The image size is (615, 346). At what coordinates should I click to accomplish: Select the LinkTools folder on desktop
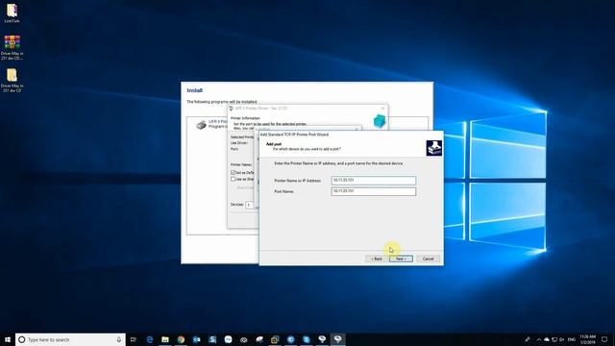[x=12, y=13]
